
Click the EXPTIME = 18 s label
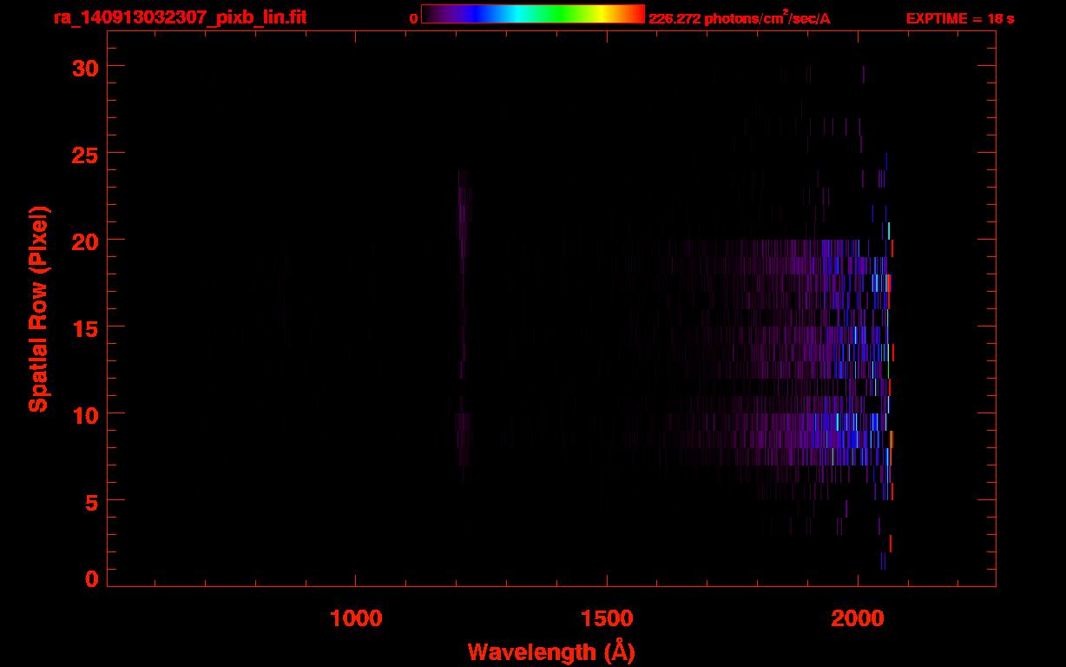pos(960,18)
